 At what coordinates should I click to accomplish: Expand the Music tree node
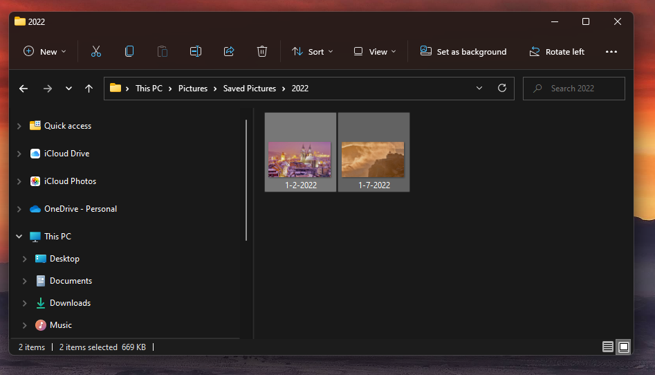(24, 325)
